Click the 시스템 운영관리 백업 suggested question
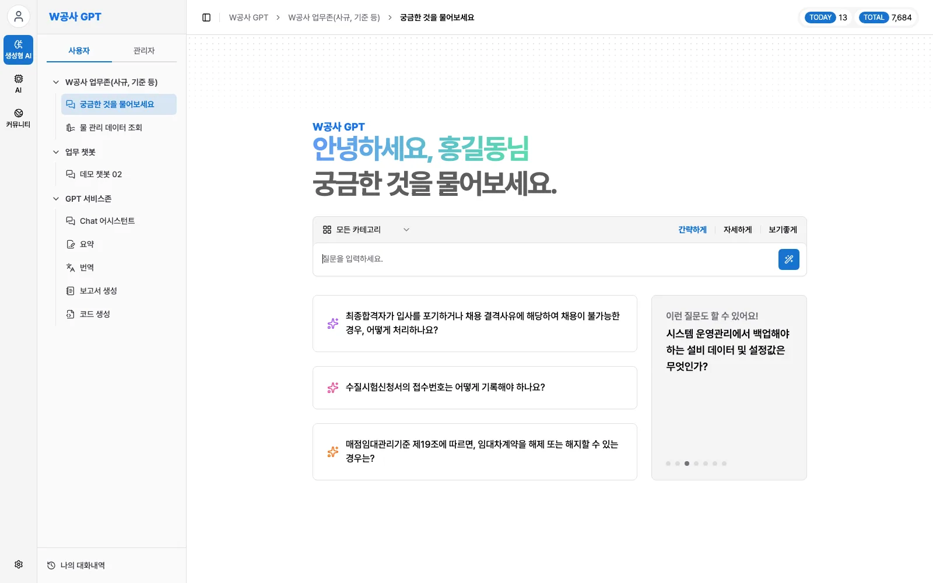This screenshot has width=933, height=583. click(x=728, y=350)
